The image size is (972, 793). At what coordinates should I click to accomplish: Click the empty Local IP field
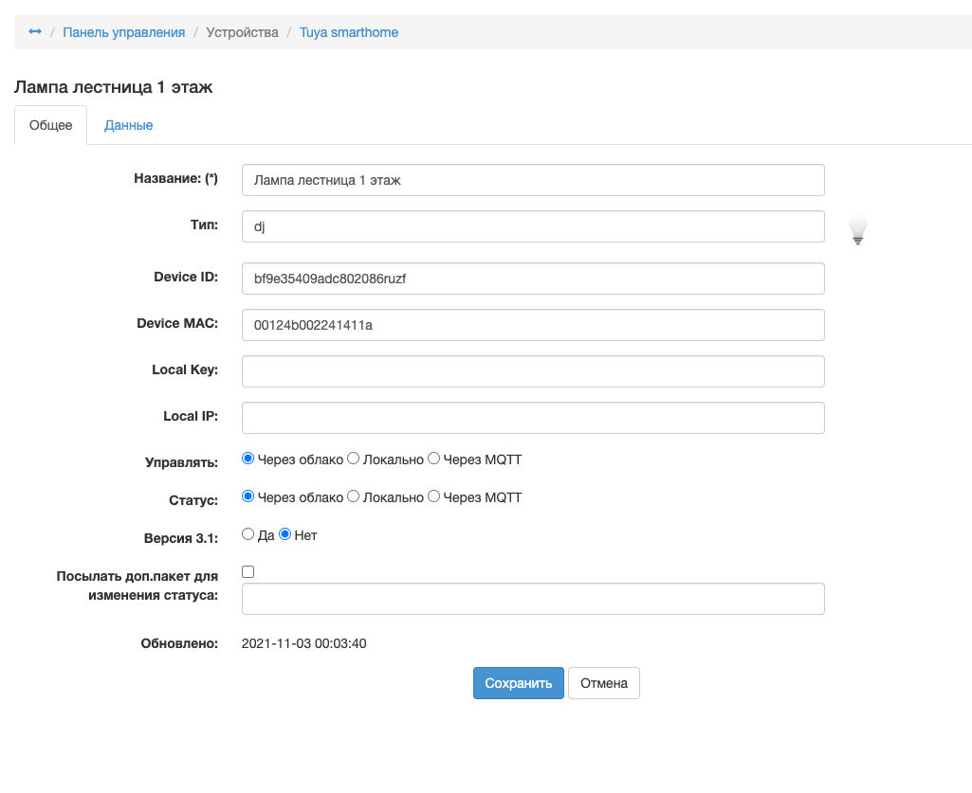(x=532, y=418)
